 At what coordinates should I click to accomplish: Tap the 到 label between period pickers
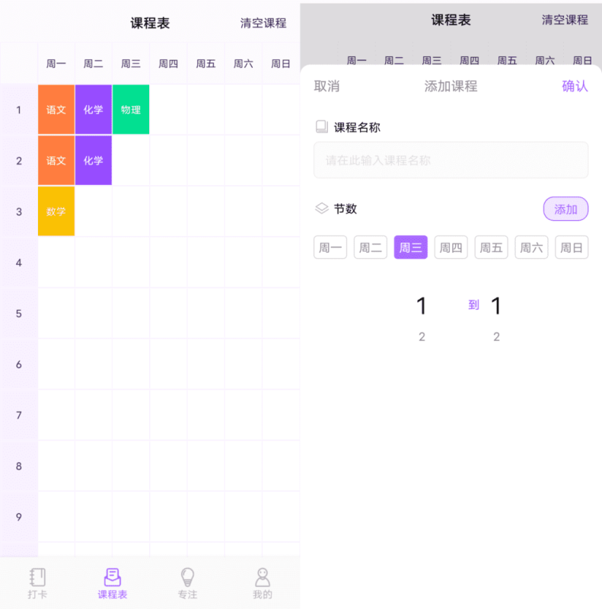pyautogui.click(x=473, y=305)
